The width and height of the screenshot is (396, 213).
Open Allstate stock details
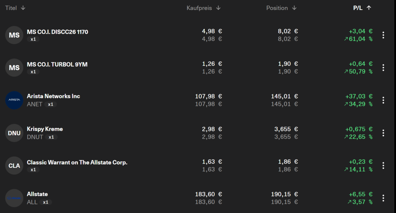point(37,194)
